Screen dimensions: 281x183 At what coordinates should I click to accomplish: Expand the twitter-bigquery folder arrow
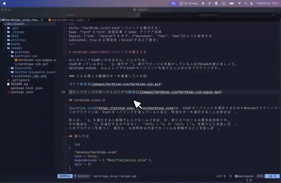[x=9, y=72]
